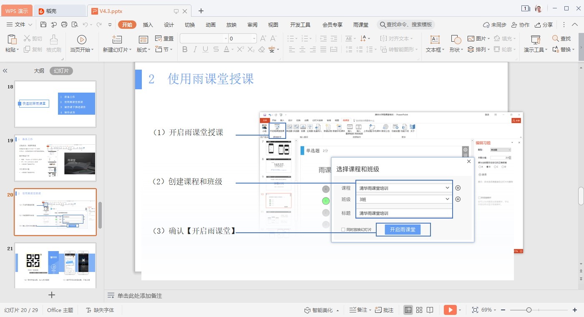584x317 pixels.
Task: Click the Clear Formatting eraser icon
Action: (x=262, y=49)
